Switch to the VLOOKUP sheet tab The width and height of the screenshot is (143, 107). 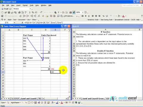[x=15, y=99]
